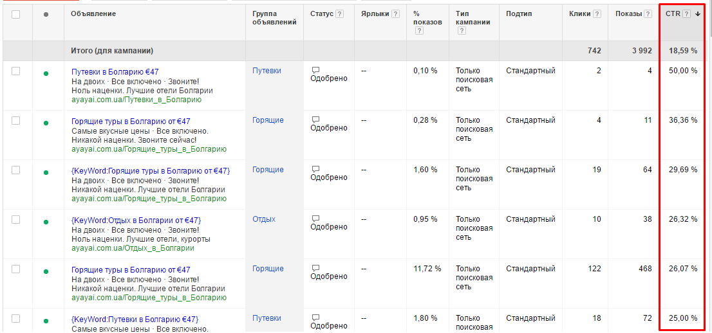Click the CTR sort descending arrow
The image size is (712, 333).
point(698,14)
